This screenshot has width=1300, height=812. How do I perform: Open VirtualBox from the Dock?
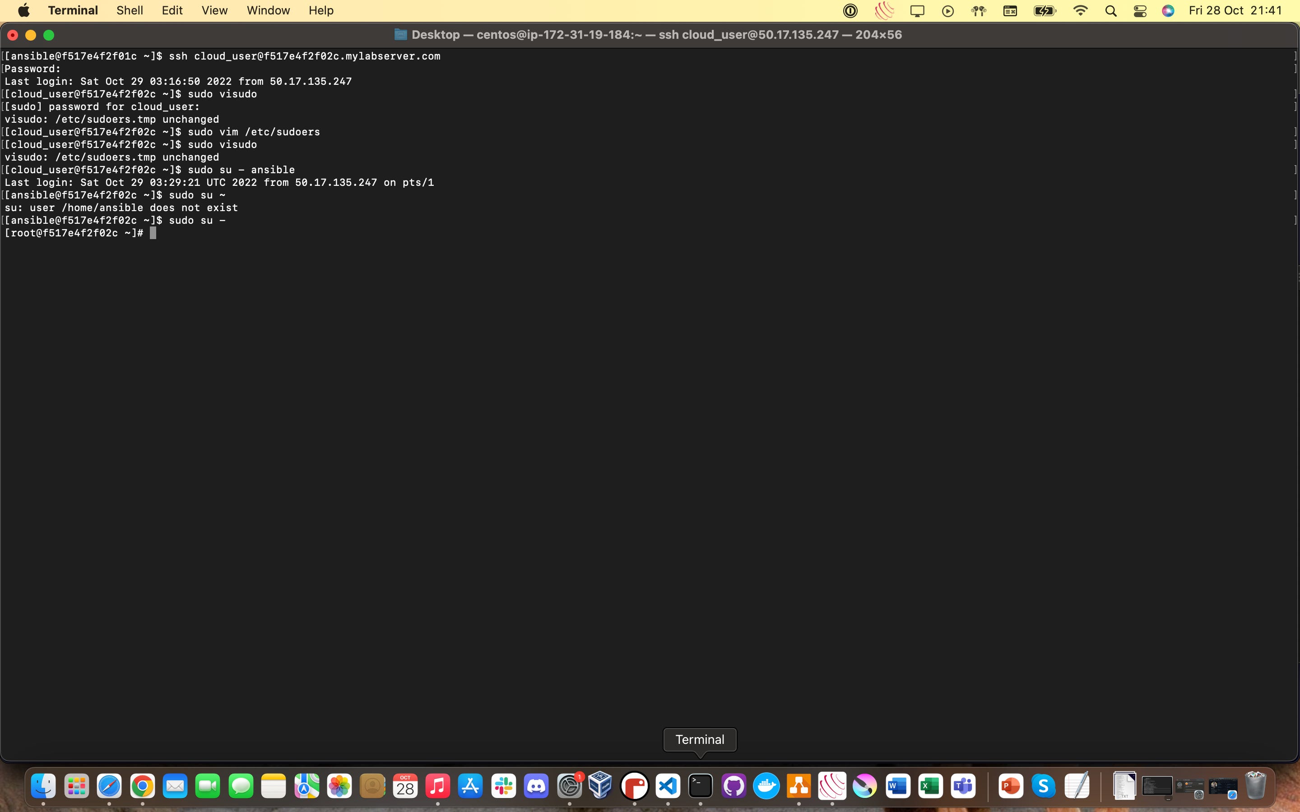click(x=601, y=786)
